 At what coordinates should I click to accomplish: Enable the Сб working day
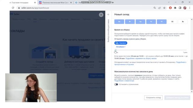coord(172,22)
